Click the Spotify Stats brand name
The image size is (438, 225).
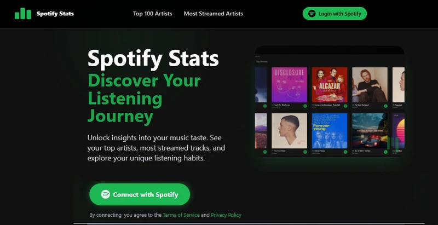pyautogui.click(x=55, y=14)
